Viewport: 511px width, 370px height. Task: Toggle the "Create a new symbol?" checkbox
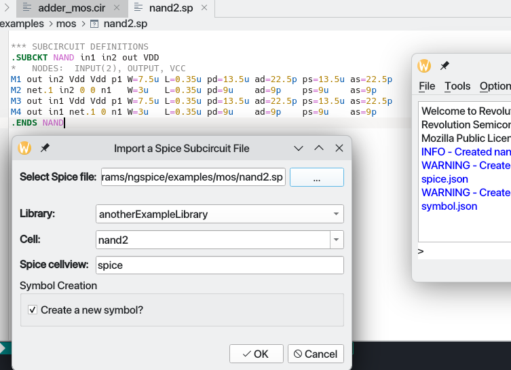pyautogui.click(x=33, y=310)
